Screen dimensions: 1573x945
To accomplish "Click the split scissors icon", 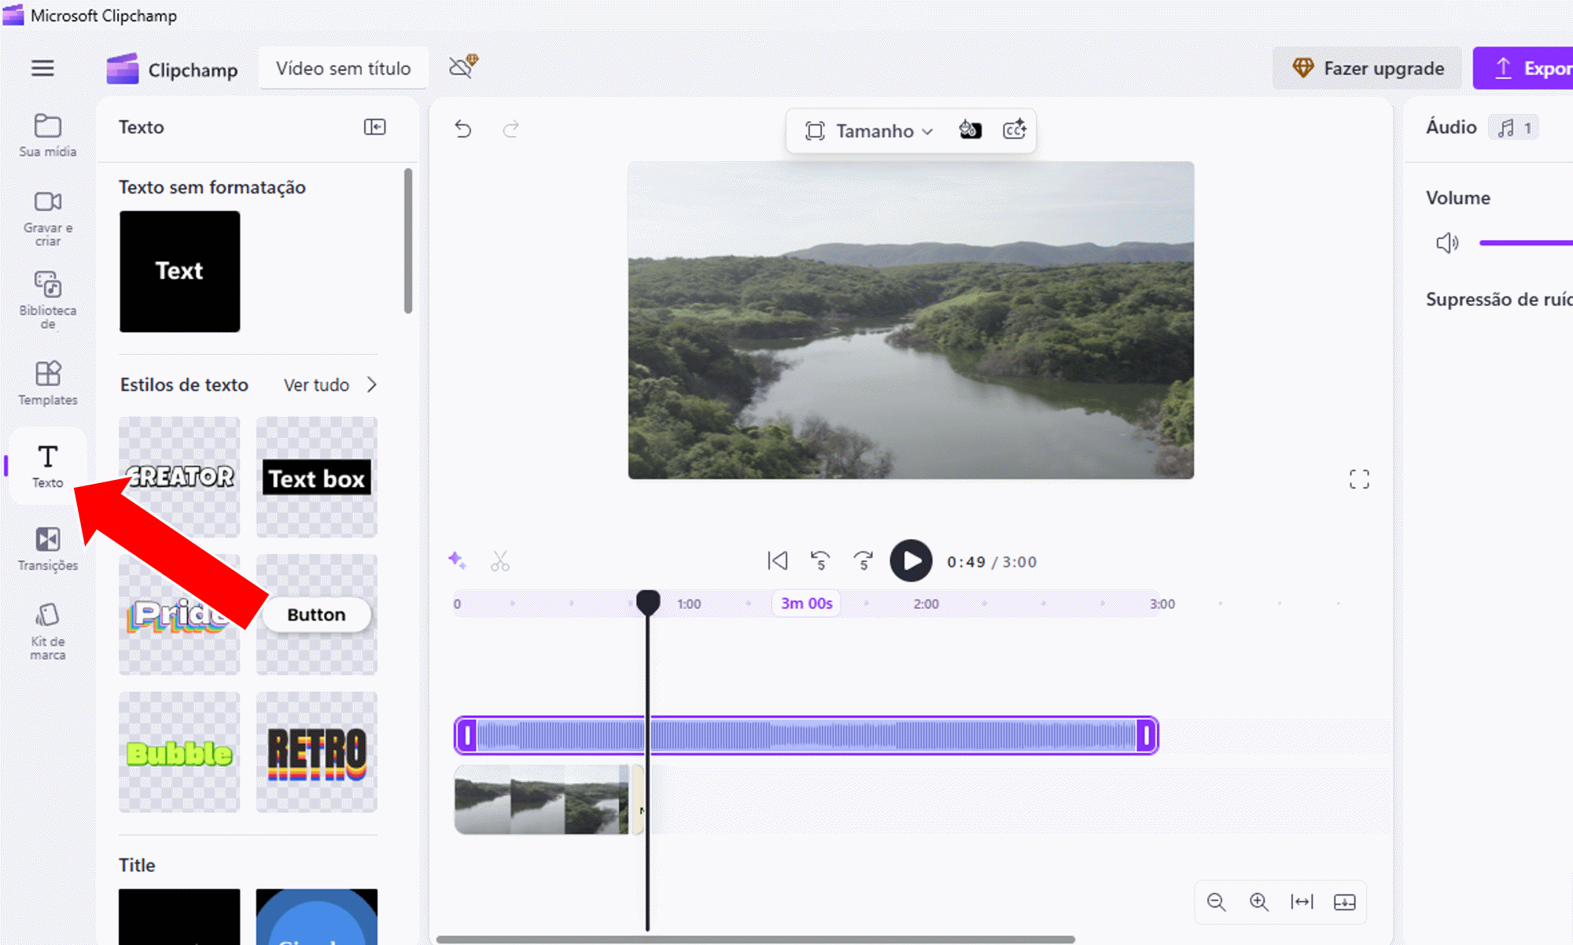I will coord(500,561).
